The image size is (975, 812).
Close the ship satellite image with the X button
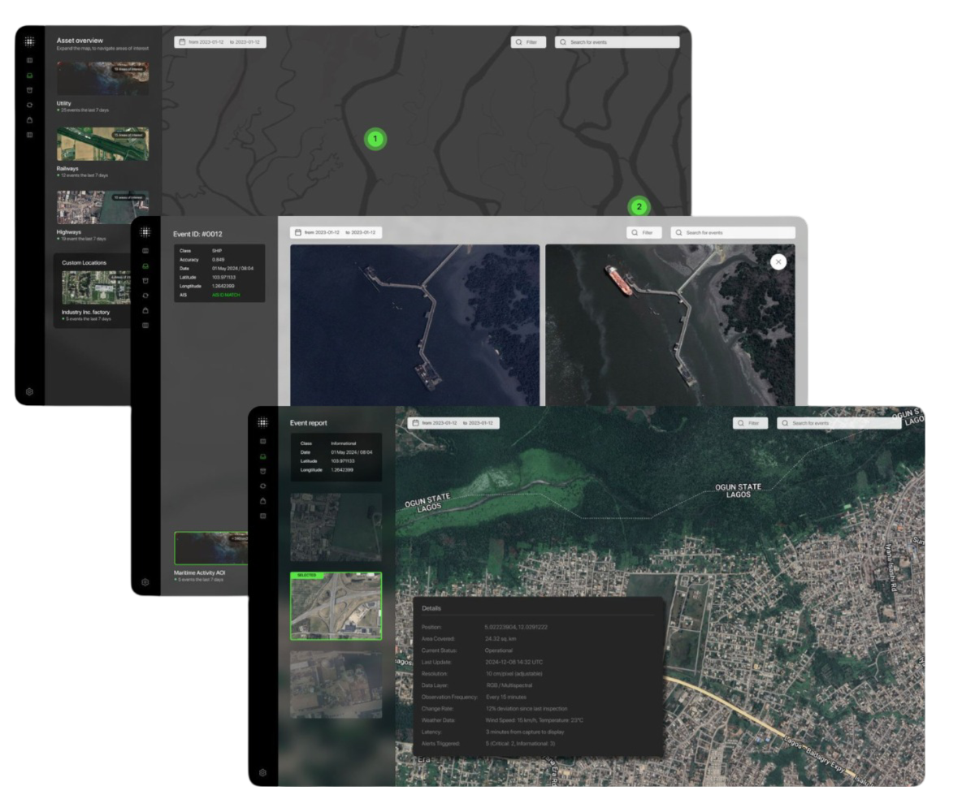pyautogui.click(x=778, y=261)
